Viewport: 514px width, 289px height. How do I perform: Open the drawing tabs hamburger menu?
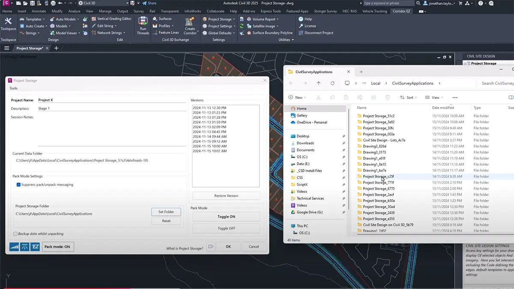7,48
